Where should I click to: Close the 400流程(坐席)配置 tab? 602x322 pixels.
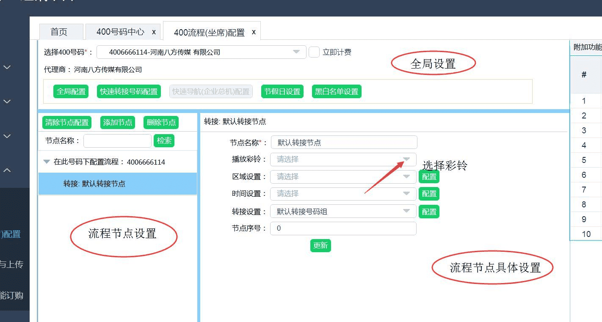[254, 32]
